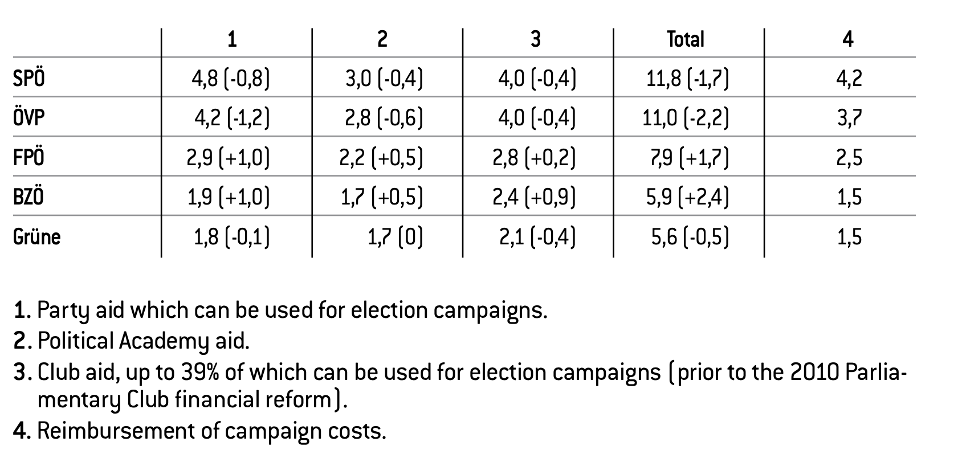This screenshot has height=458, width=954.
Task: Select the FPÖ row label
Action: click(28, 157)
